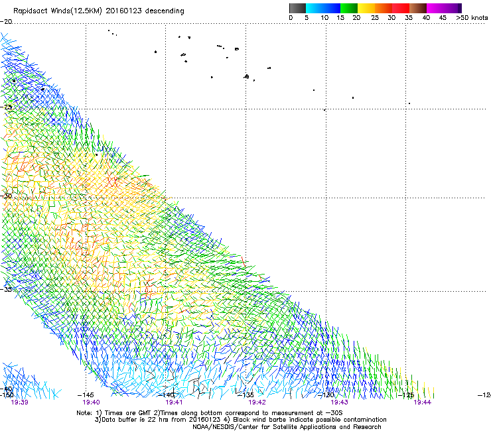The width and height of the screenshot is (491, 431).
Task: Click the legend value '25'
Action: pos(375,18)
